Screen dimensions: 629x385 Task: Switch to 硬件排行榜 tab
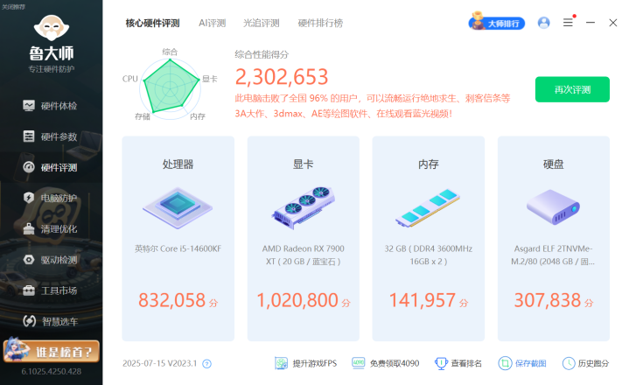[320, 24]
